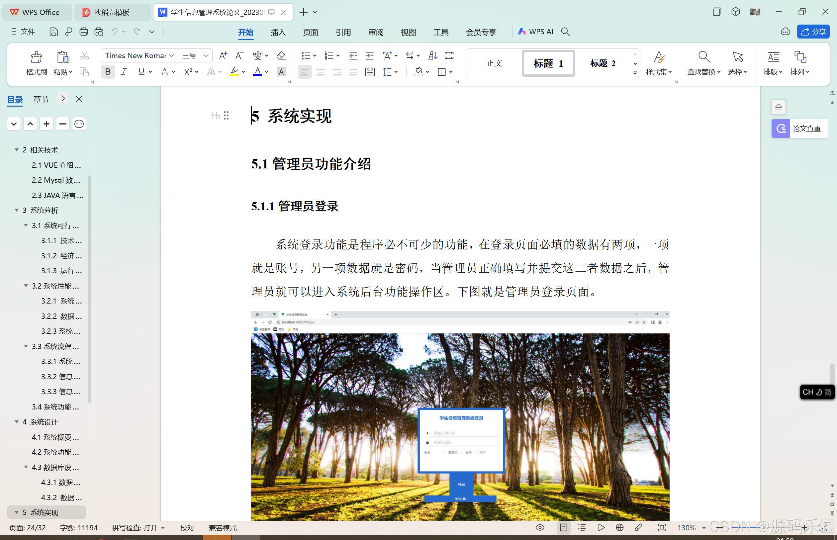Viewport: 837px width, 540px height.
Task: Switch to the 插入 ribbon tab
Action: [277, 32]
